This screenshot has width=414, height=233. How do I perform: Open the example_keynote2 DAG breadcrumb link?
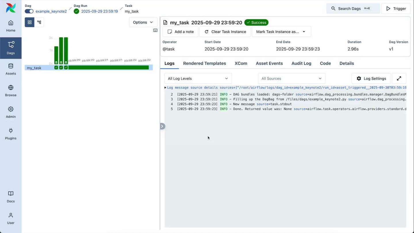[x=51, y=11]
